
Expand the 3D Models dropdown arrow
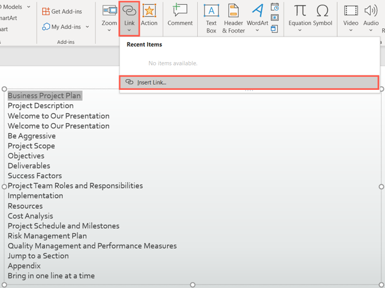[29, 7]
